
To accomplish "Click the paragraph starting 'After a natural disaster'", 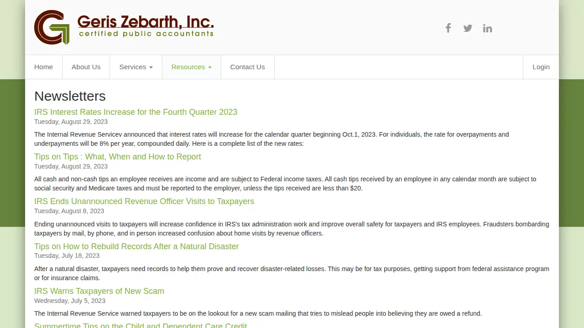I will point(292,273).
